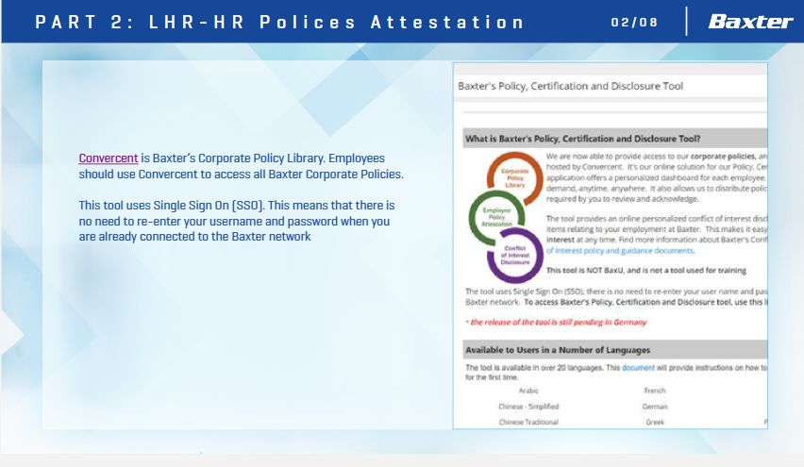The height and width of the screenshot is (467, 804).
Task: Open the Convercent hyperlink
Action: 109,158
